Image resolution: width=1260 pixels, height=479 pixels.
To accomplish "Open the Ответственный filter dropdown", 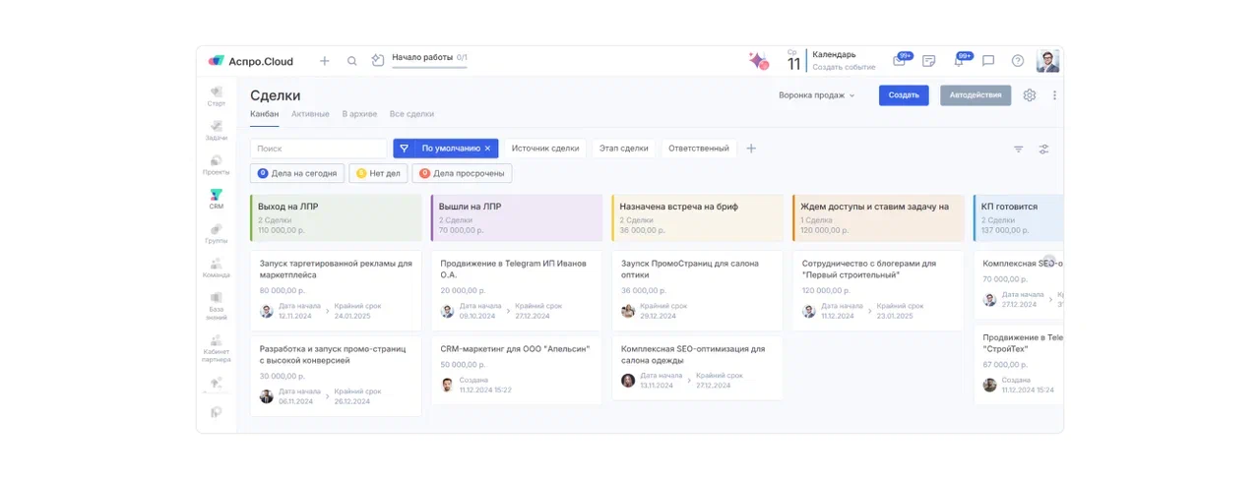I will coord(699,149).
